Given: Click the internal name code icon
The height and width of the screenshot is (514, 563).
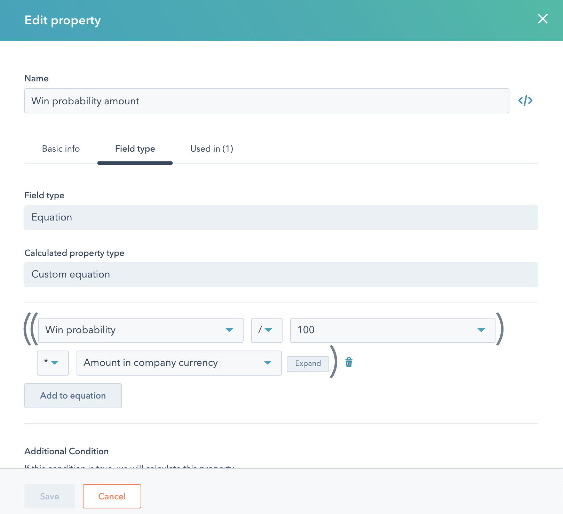Looking at the screenshot, I should pyautogui.click(x=525, y=101).
